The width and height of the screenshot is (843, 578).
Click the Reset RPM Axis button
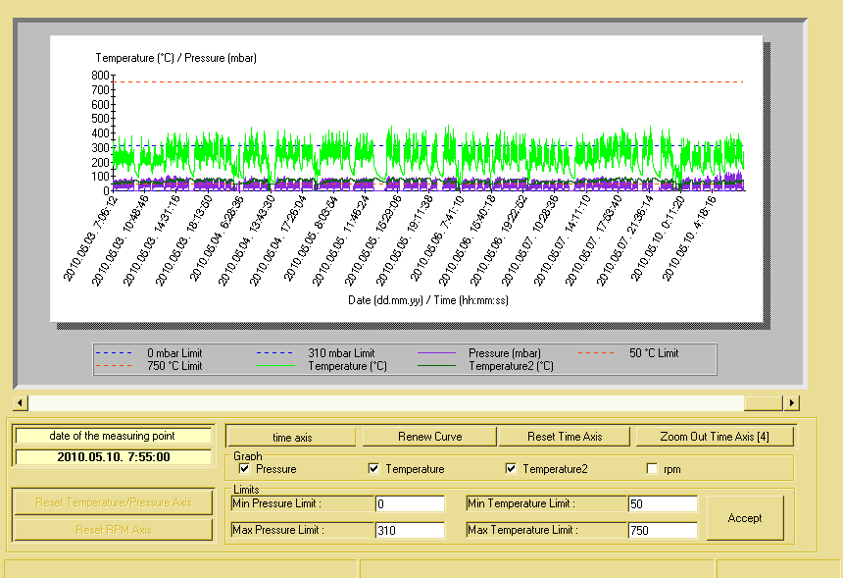113,530
